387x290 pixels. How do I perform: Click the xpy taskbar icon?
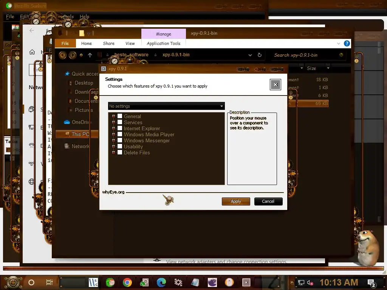246,282
